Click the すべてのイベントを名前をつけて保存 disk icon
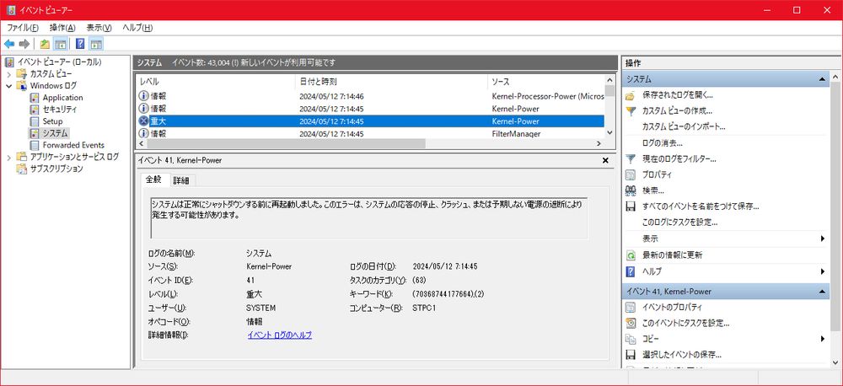Image resolution: width=843 pixels, height=386 pixels. [x=631, y=207]
